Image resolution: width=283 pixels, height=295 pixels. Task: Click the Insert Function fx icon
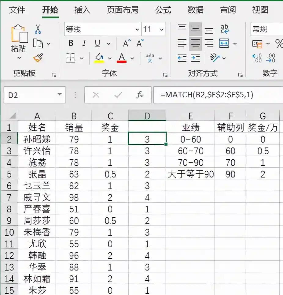[x=140, y=95]
